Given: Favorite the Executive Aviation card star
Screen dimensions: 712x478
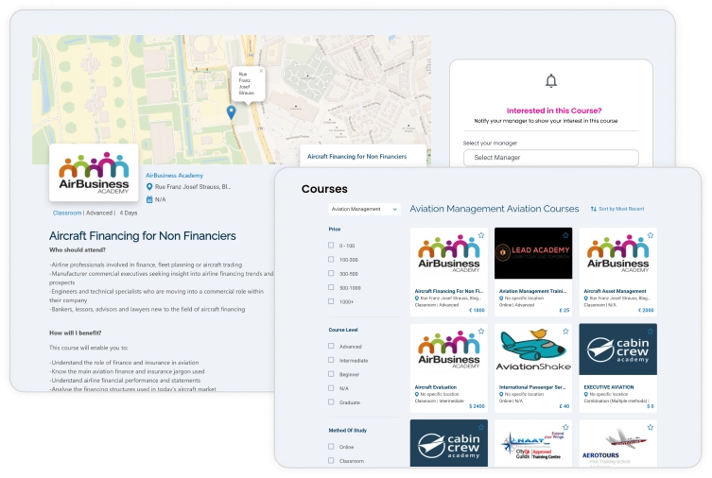Looking at the screenshot, I should pyautogui.click(x=651, y=331).
